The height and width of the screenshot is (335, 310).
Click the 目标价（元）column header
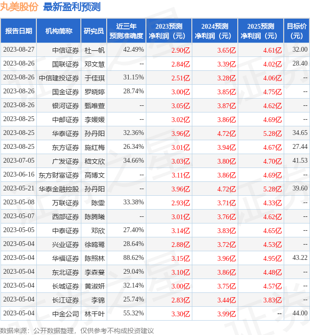(x=297, y=31)
